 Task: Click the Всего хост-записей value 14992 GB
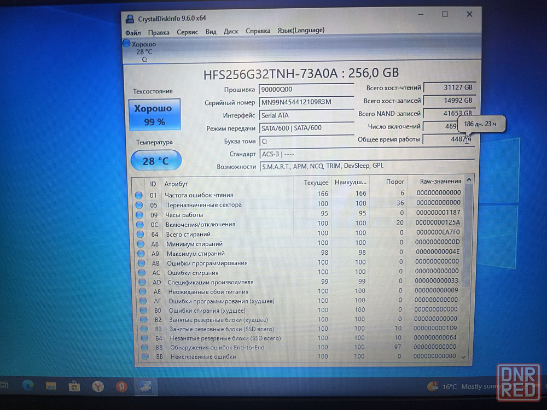coord(449,101)
